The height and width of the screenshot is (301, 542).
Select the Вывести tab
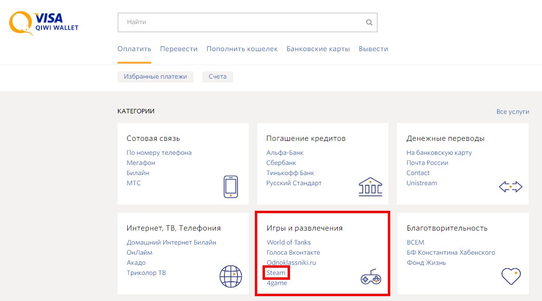pyautogui.click(x=373, y=49)
